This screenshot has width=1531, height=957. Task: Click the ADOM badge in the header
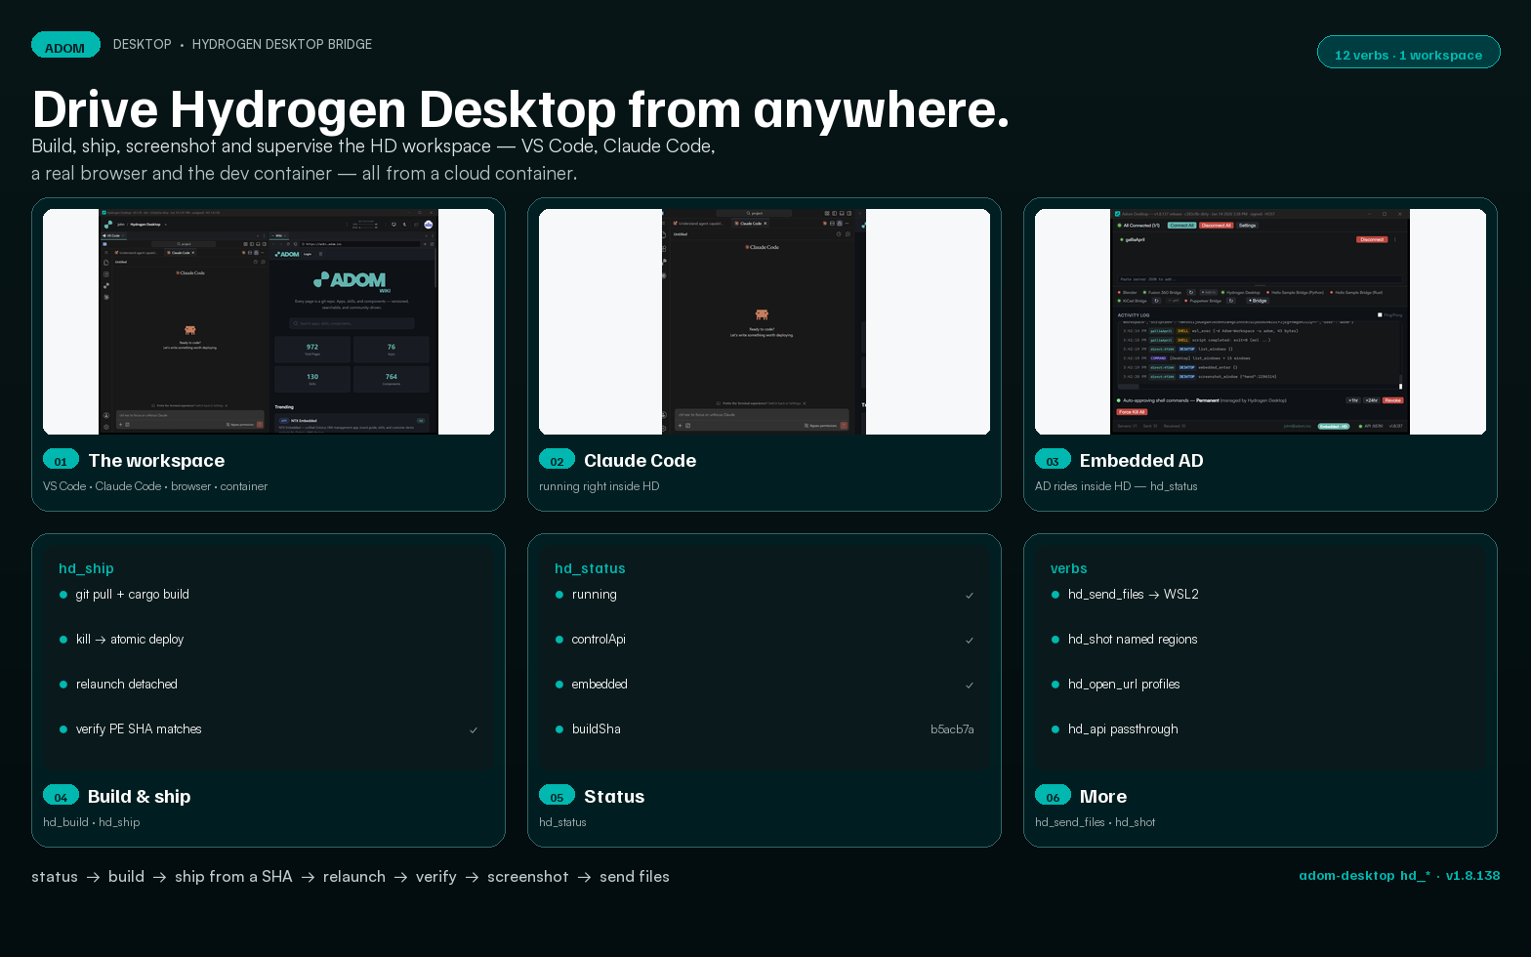[65, 45]
